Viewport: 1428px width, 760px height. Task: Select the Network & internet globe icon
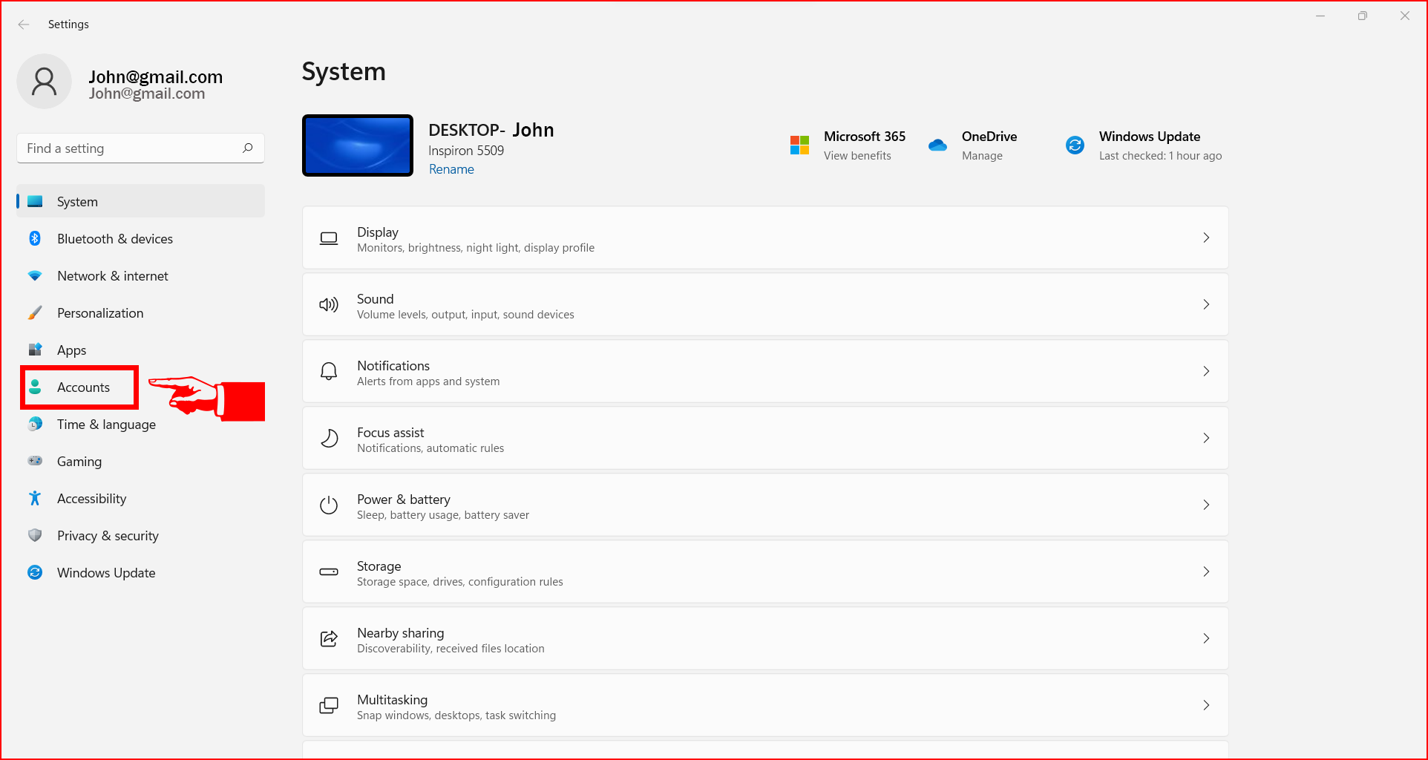(x=35, y=275)
